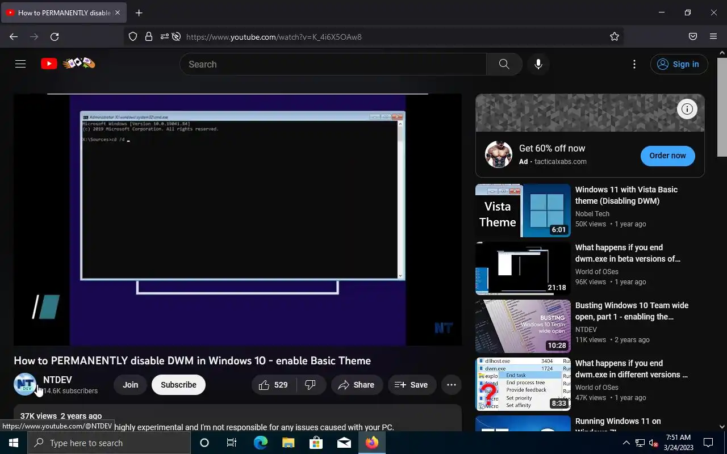Save page to Pocket

(x=693, y=36)
